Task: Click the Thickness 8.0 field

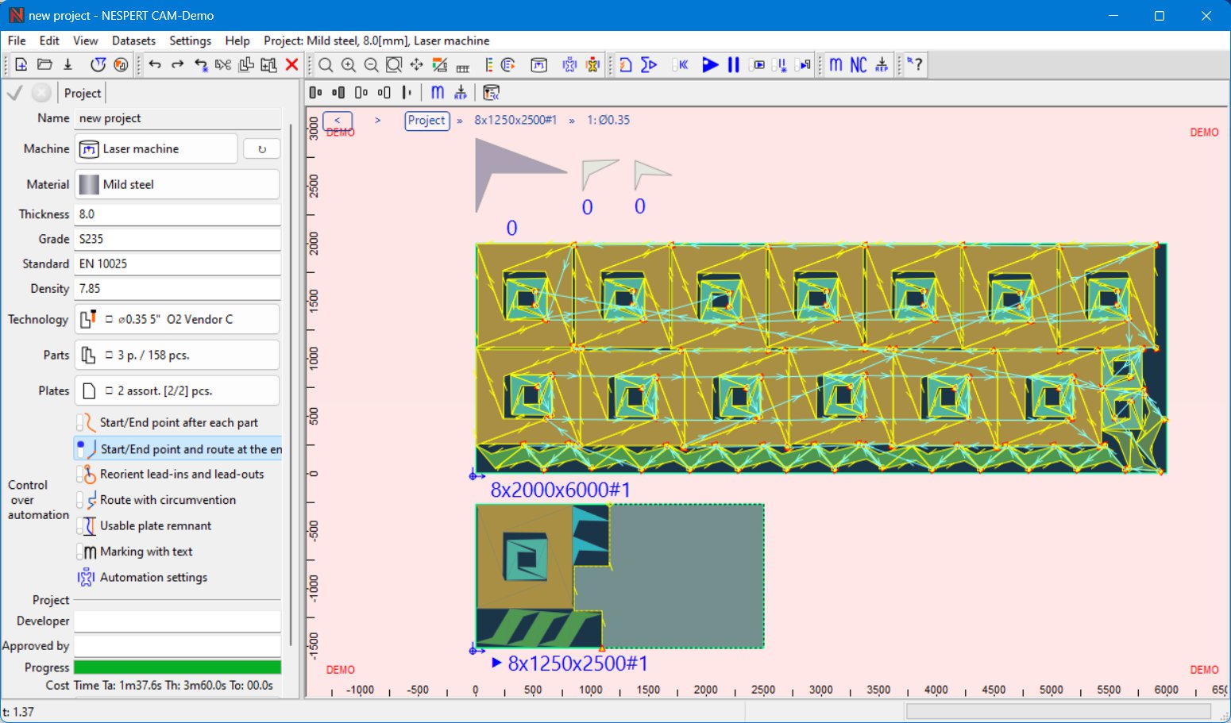Action: [x=178, y=214]
